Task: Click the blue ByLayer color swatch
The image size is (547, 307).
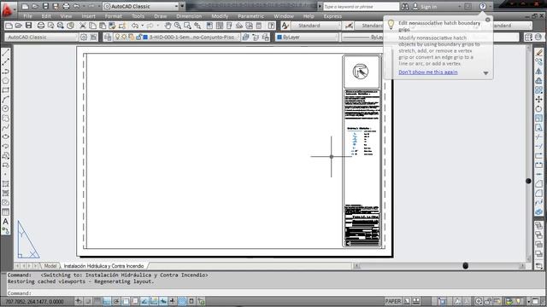Action: coord(279,37)
